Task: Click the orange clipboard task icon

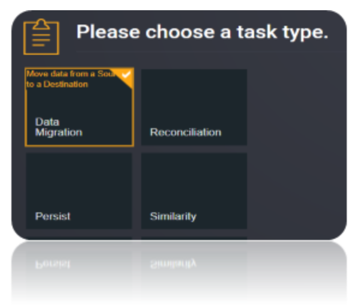Action: 41,37
